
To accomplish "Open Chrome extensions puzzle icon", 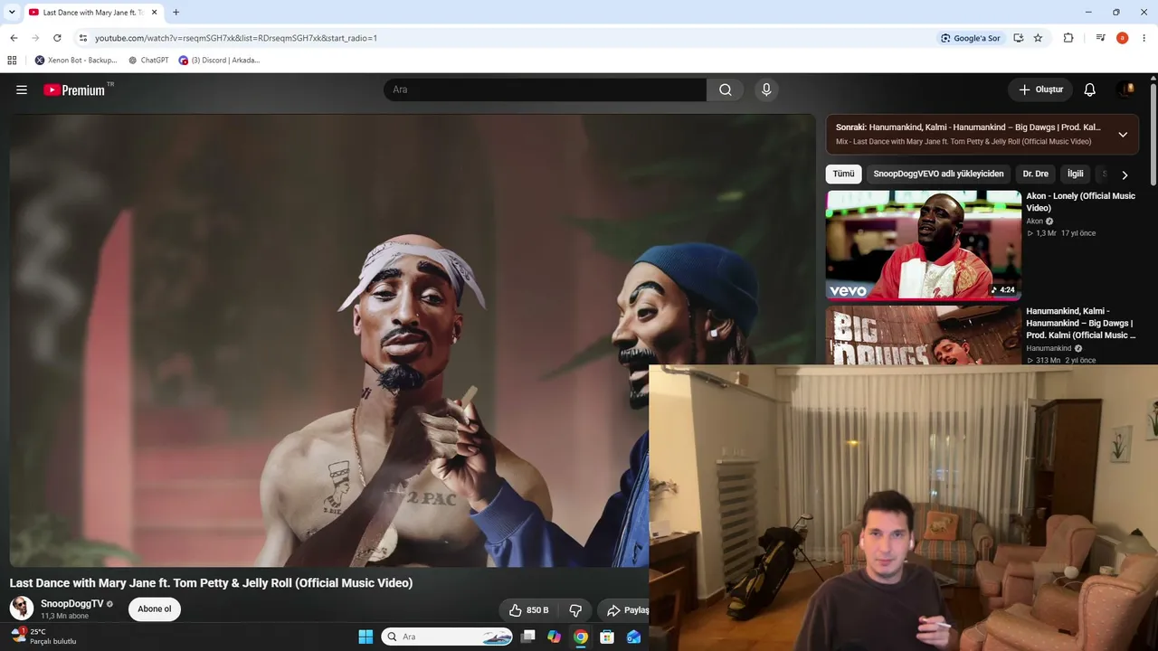I will 1068,38.
